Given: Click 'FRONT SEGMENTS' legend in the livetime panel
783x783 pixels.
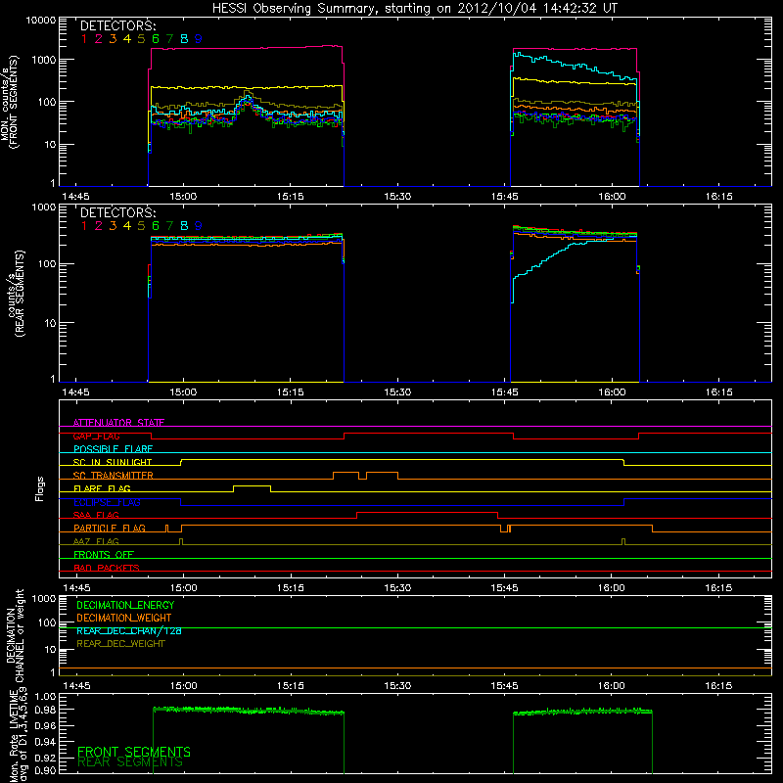Looking at the screenshot, I should (134, 752).
